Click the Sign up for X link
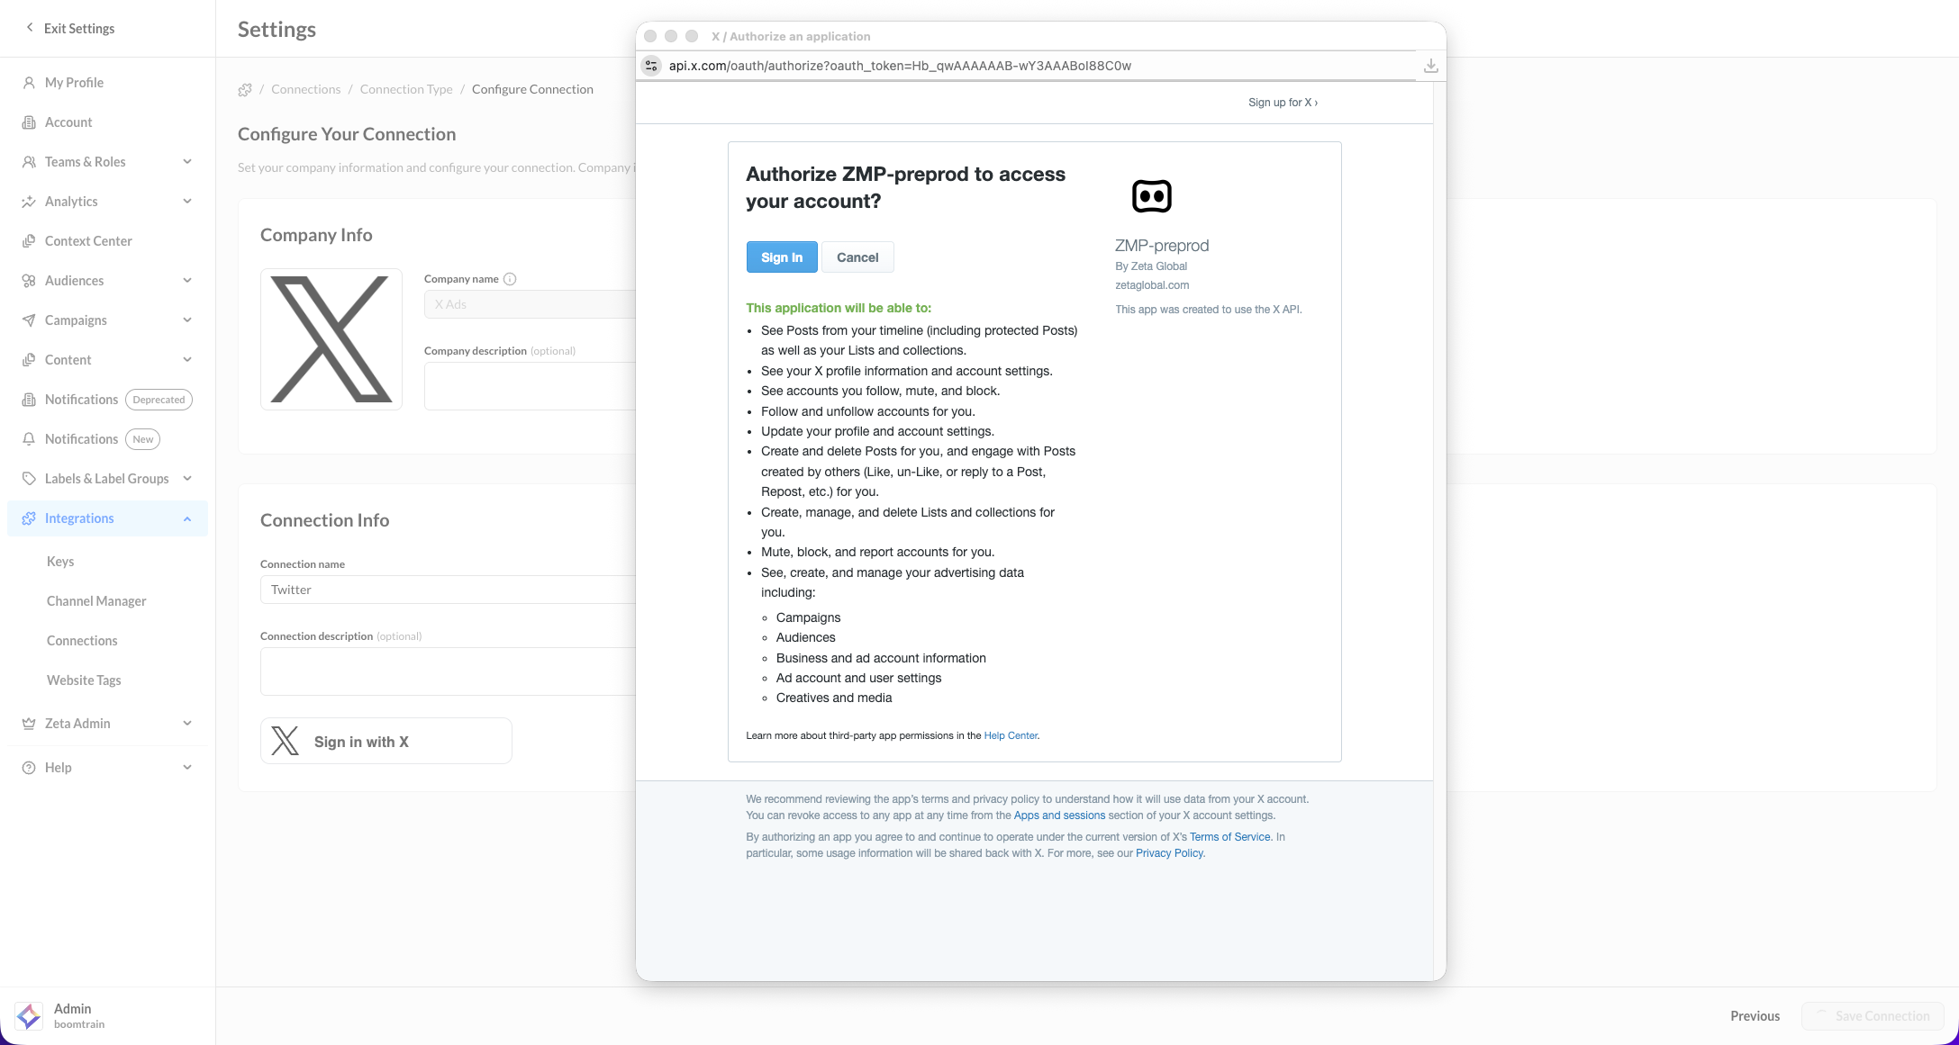1959x1045 pixels. coord(1283,103)
